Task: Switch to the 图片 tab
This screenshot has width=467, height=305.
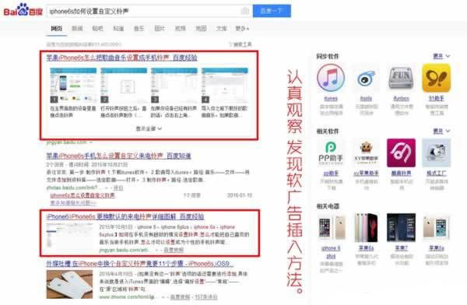Action: [x=160, y=28]
